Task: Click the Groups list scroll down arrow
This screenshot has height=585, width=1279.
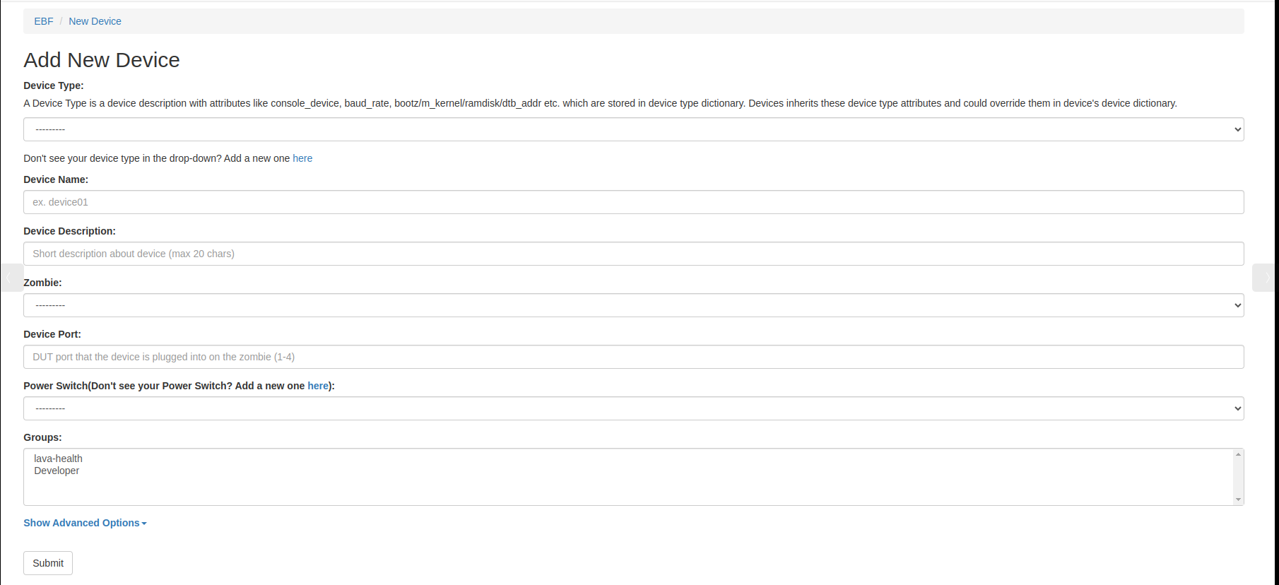Action: coord(1238,500)
